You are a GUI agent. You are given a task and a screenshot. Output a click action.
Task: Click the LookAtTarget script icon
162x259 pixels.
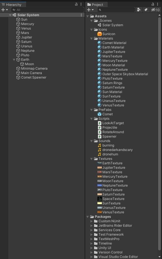(99, 123)
